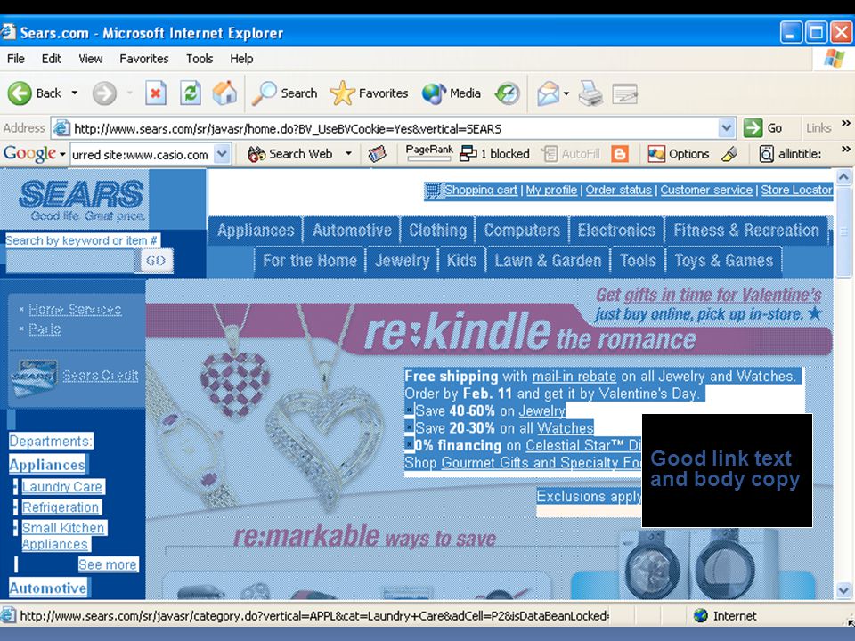Click the highlighter pen icon

pos(729,154)
